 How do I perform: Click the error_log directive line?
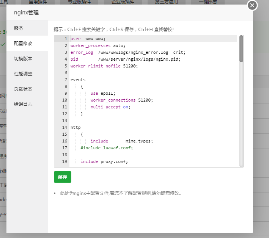(128, 52)
